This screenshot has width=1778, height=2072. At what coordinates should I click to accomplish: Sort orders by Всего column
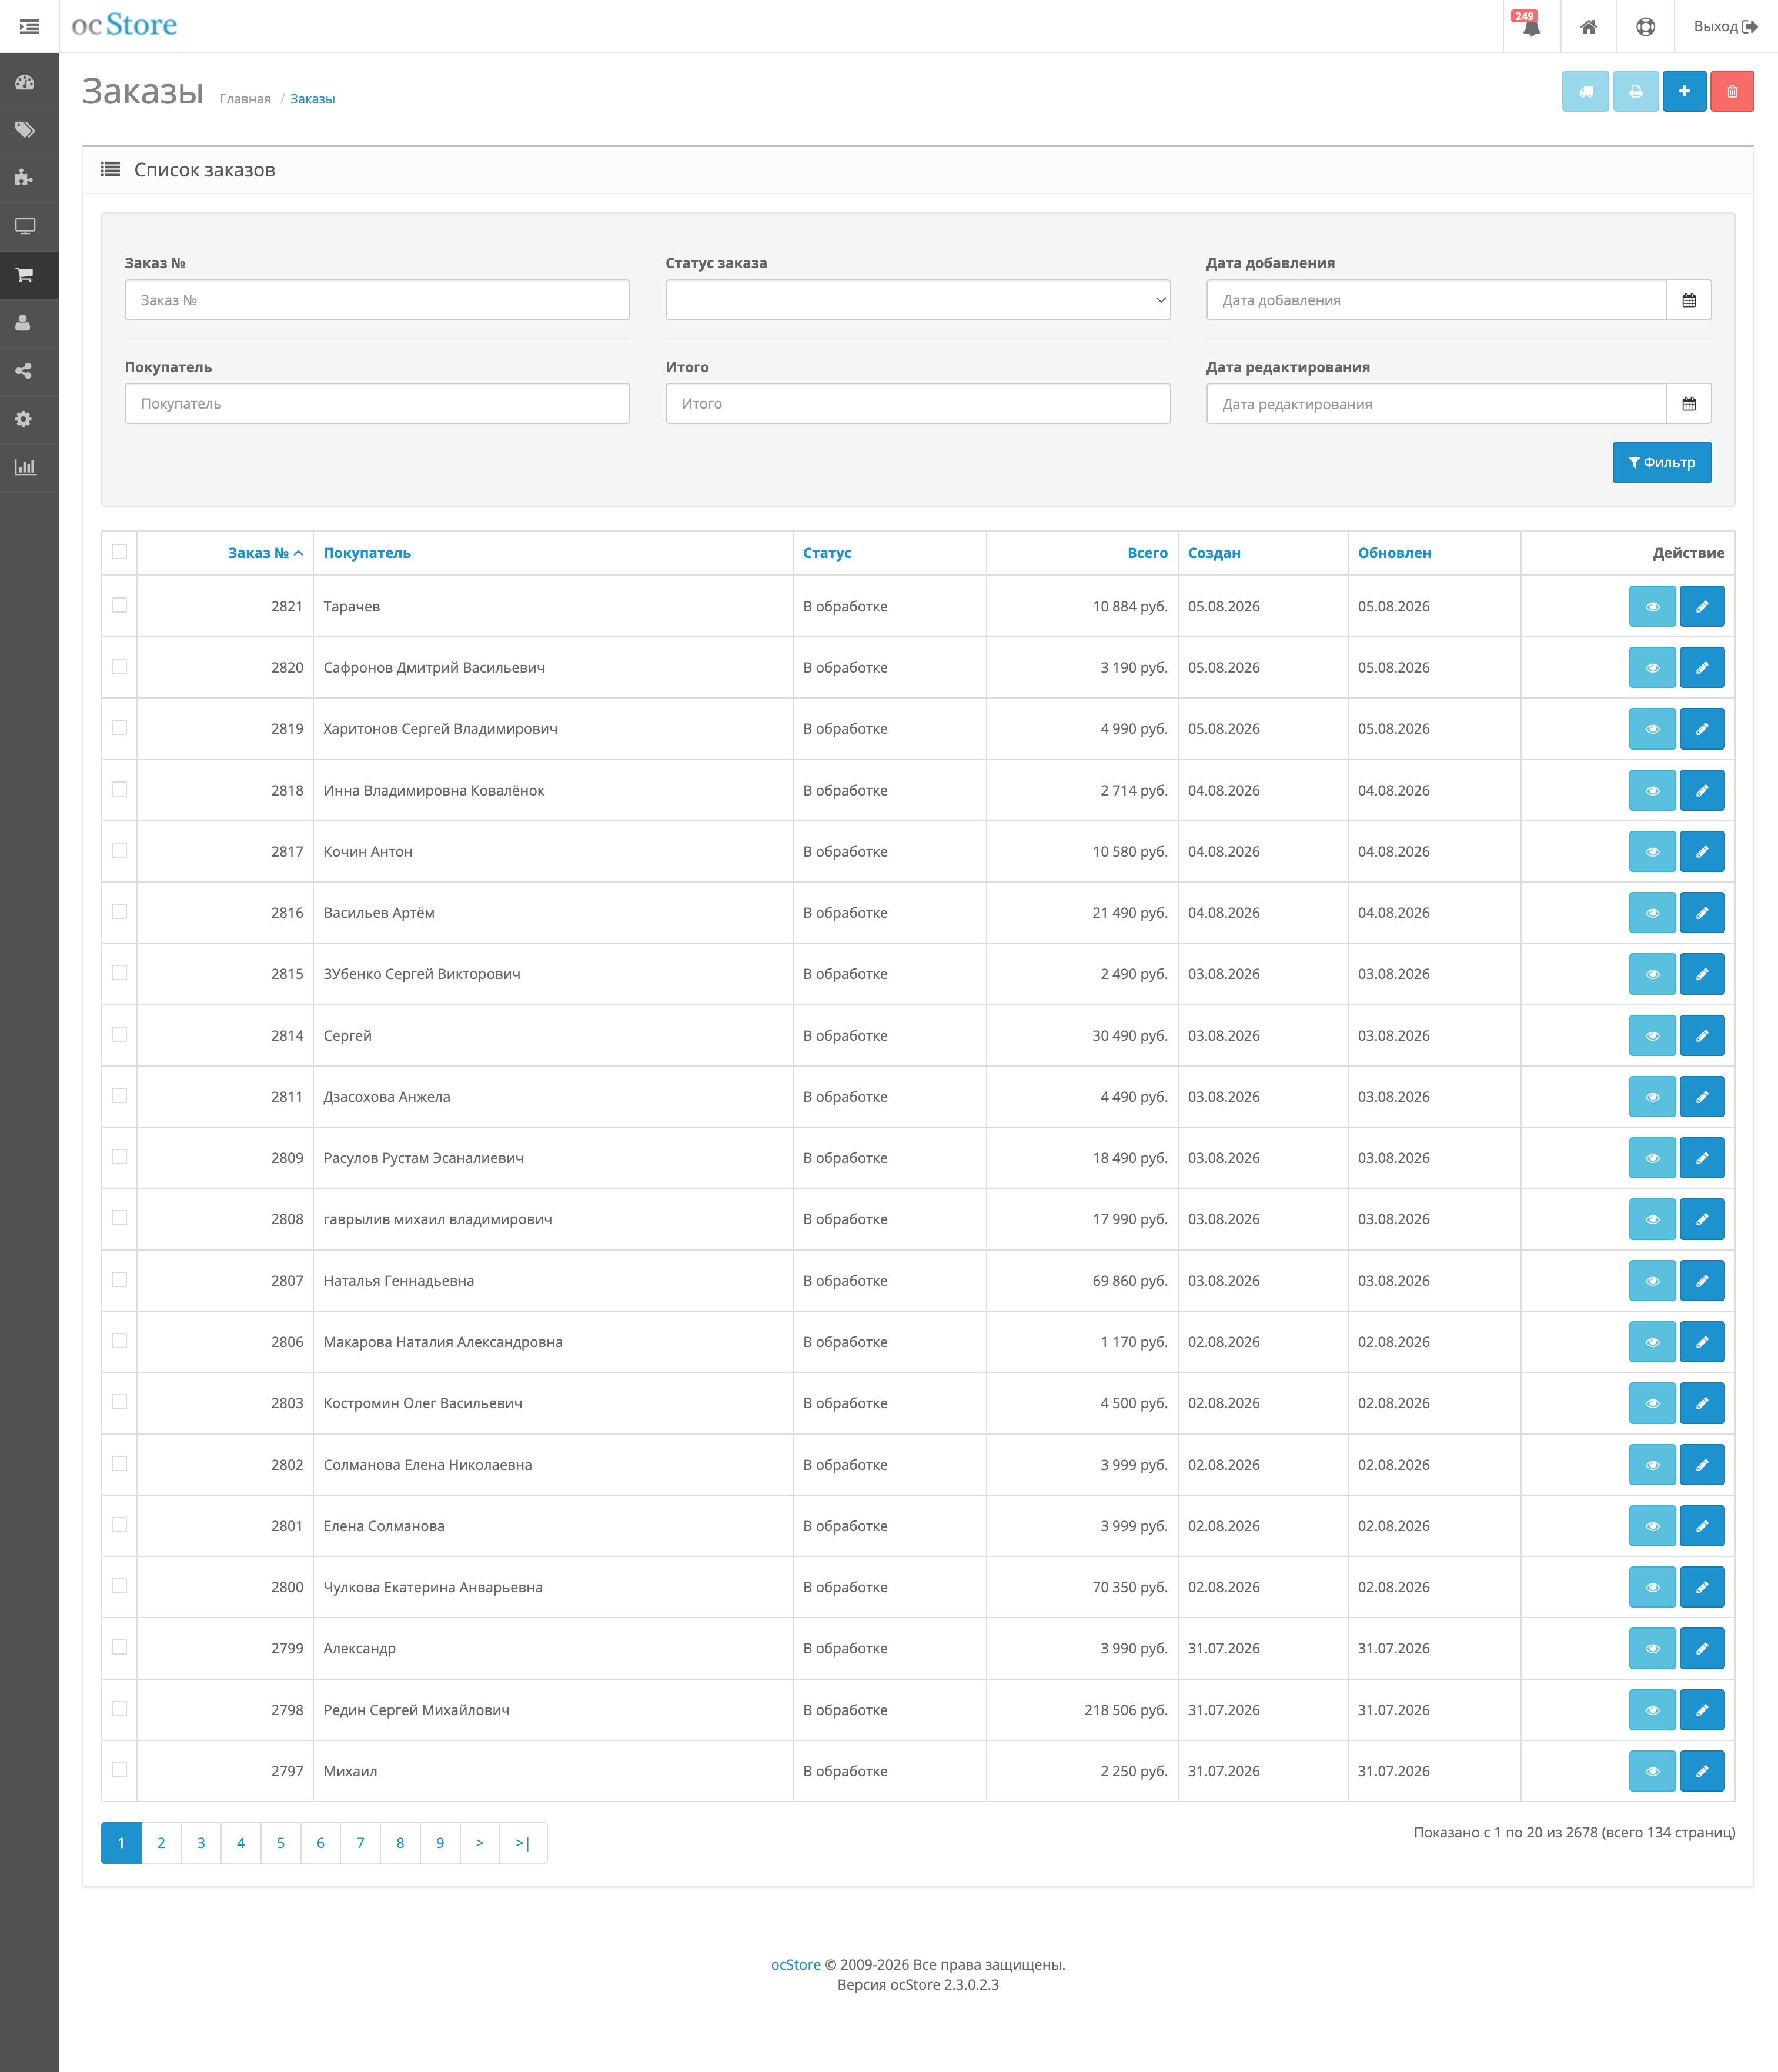pos(1147,553)
